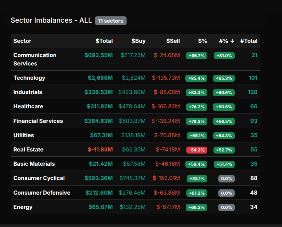
Task: Sort by the $% column header
Action: pos(202,41)
